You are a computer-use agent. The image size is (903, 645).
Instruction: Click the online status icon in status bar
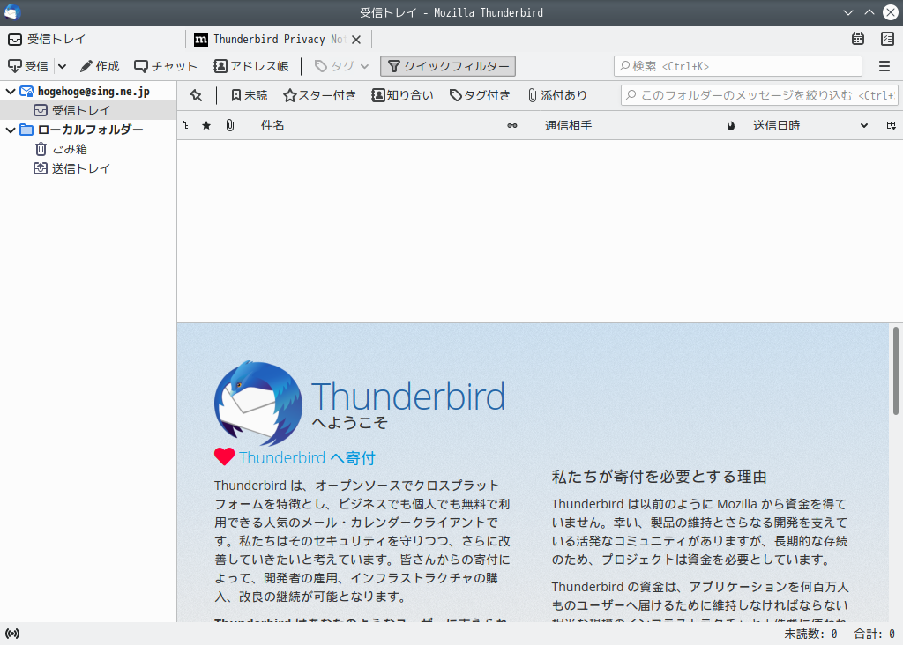(x=12, y=634)
